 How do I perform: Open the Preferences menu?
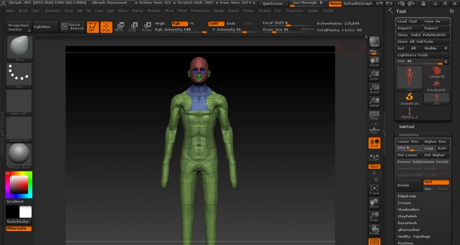click(201, 10)
